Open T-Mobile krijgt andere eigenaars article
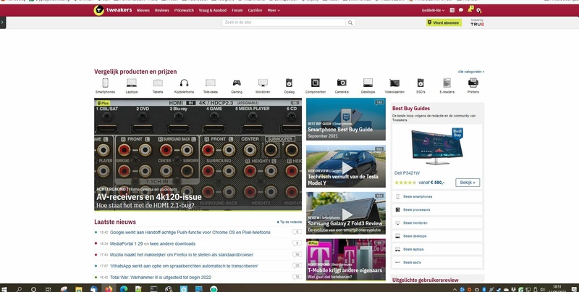The width and height of the screenshot is (579, 292). pyautogui.click(x=346, y=259)
